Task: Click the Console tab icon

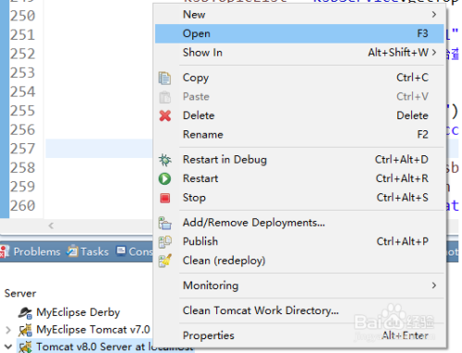Action: coord(121,251)
